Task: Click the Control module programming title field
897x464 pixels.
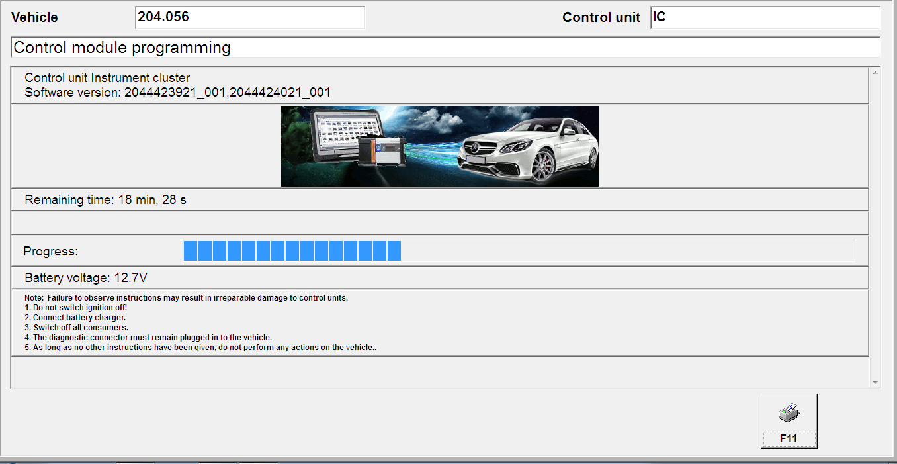Action: tap(445, 48)
